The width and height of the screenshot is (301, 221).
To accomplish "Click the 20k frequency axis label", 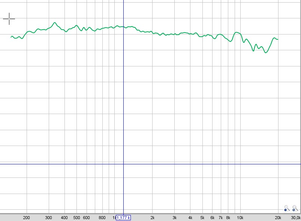I will 278,218.
